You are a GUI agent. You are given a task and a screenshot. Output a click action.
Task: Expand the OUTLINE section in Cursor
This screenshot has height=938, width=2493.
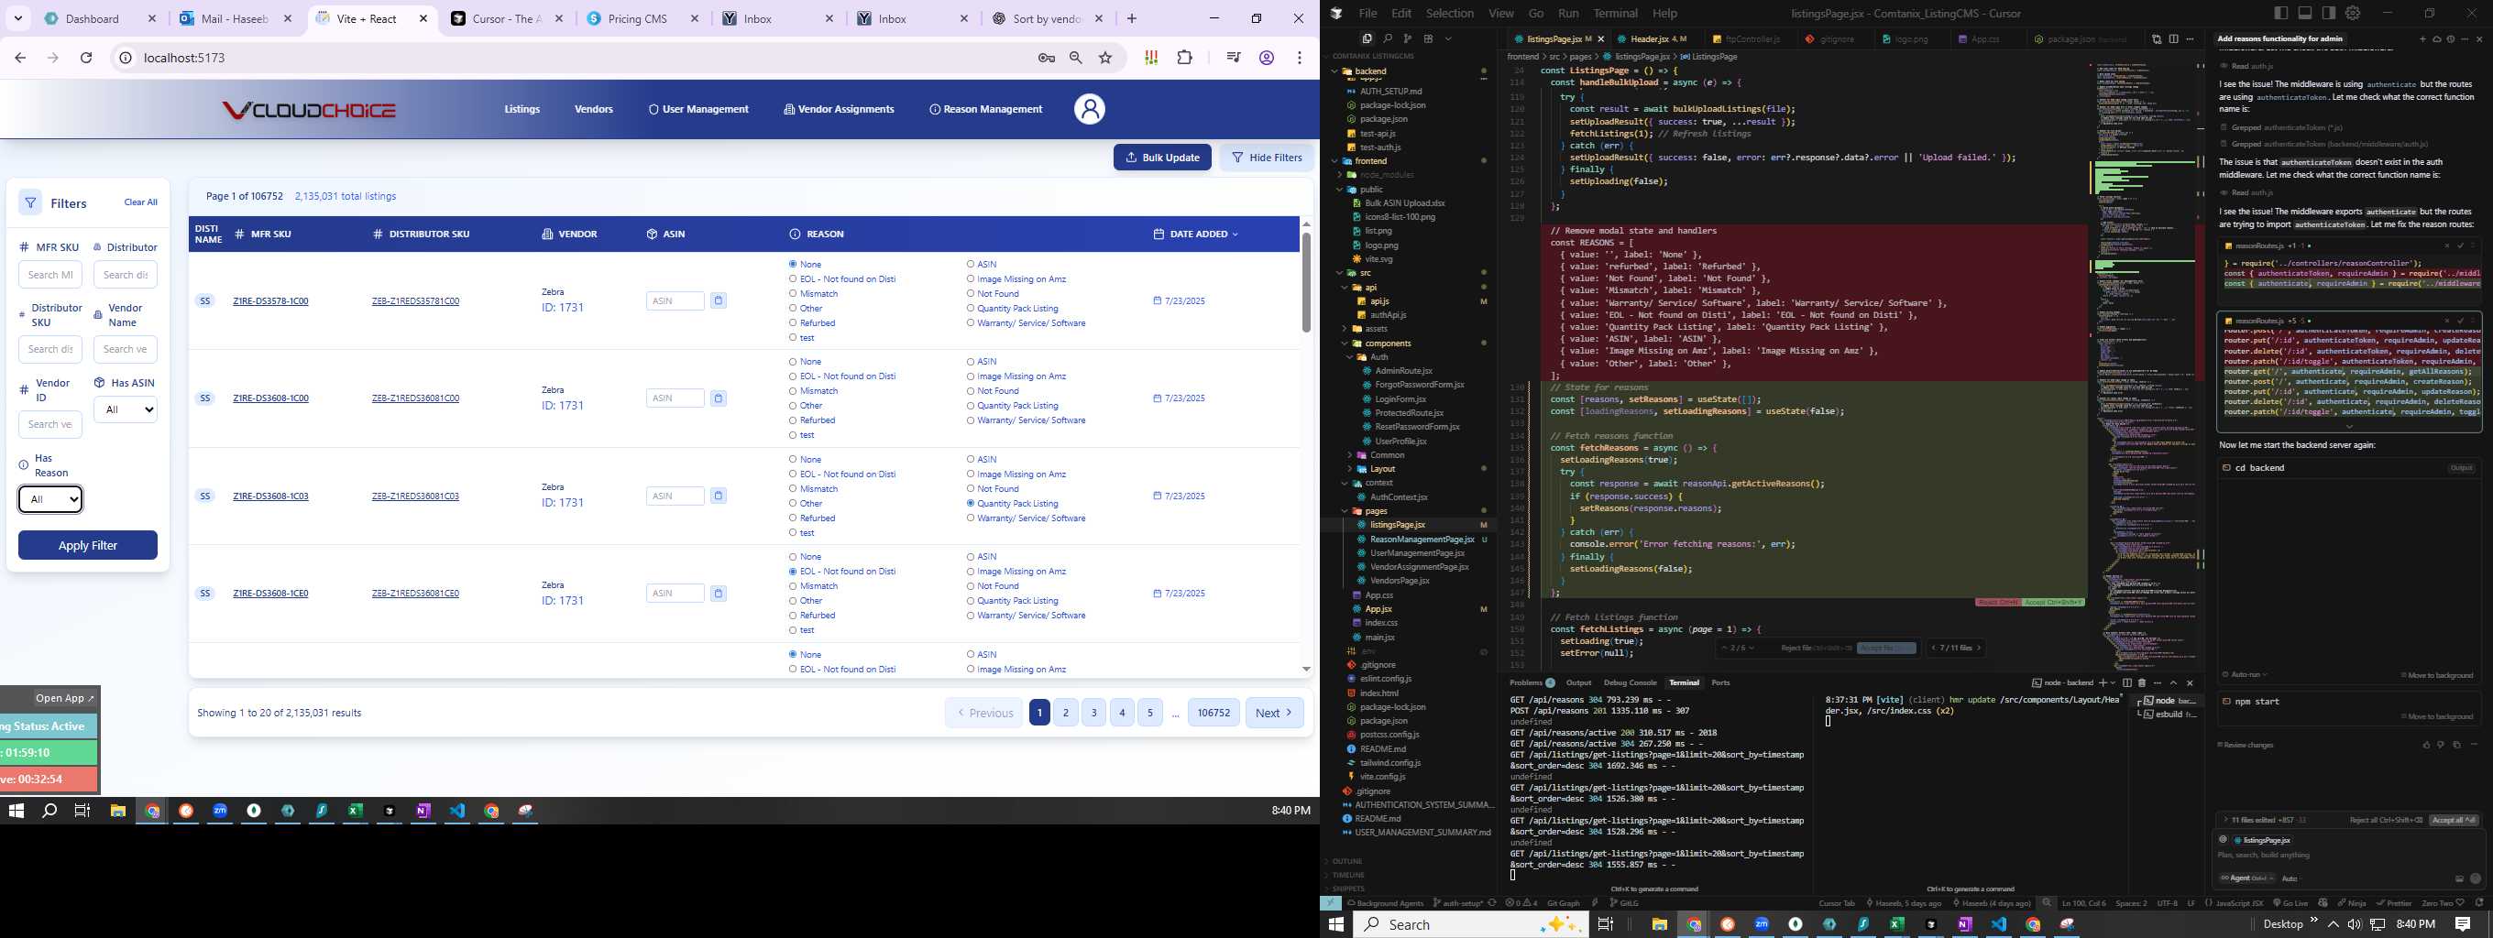click(x=1347, y=861)
